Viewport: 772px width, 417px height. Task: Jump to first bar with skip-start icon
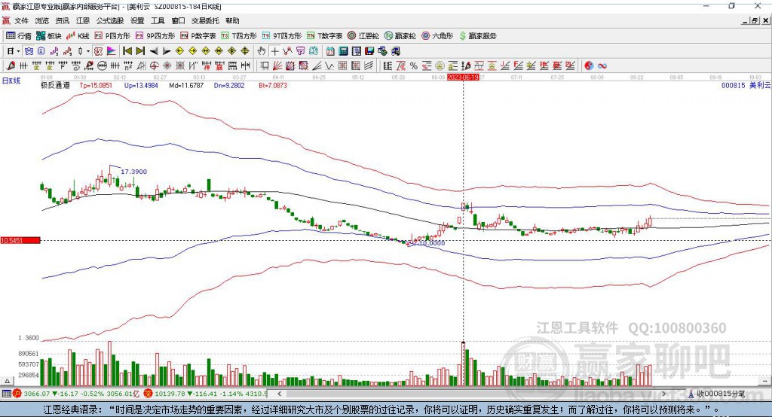pos(127,51)
